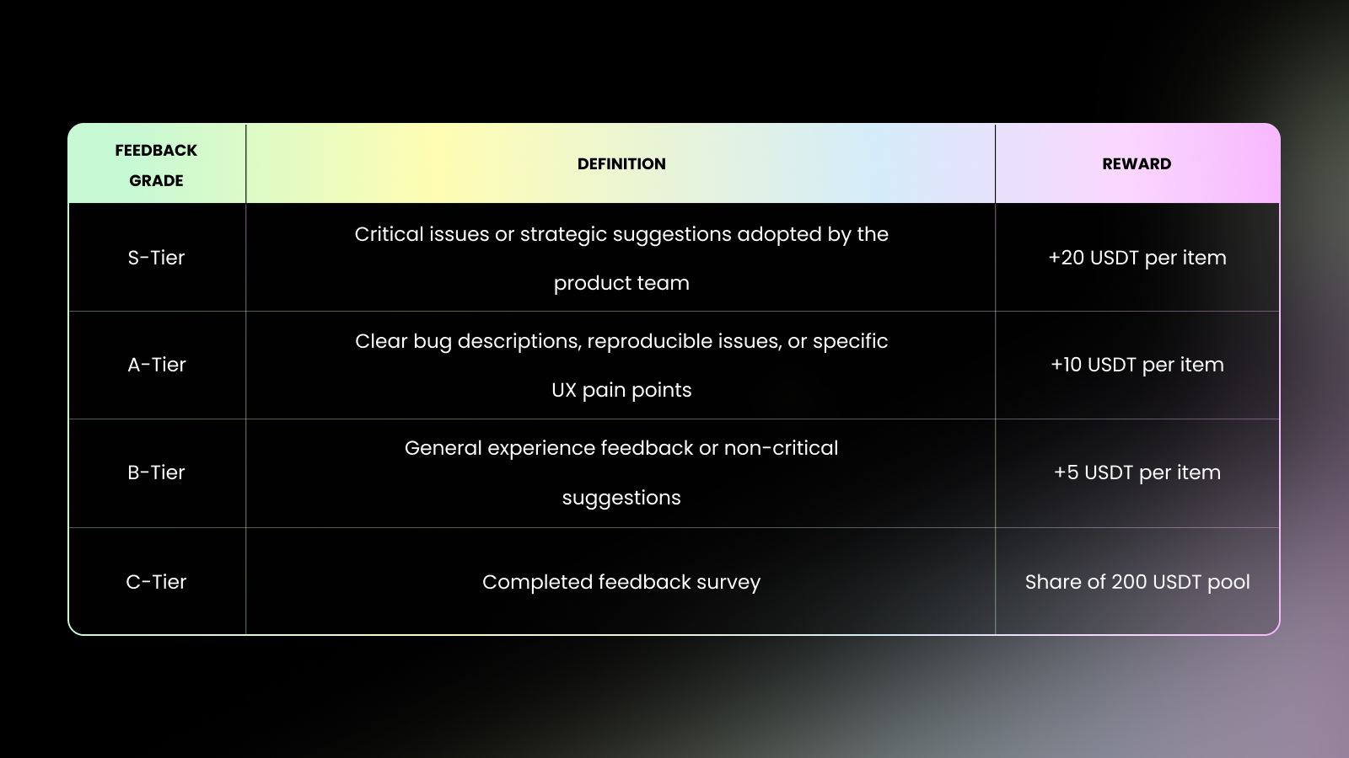Viewport: 1349px width, 758px height.
Task: Select the DEFINITION column header
Action: [621, 164]
